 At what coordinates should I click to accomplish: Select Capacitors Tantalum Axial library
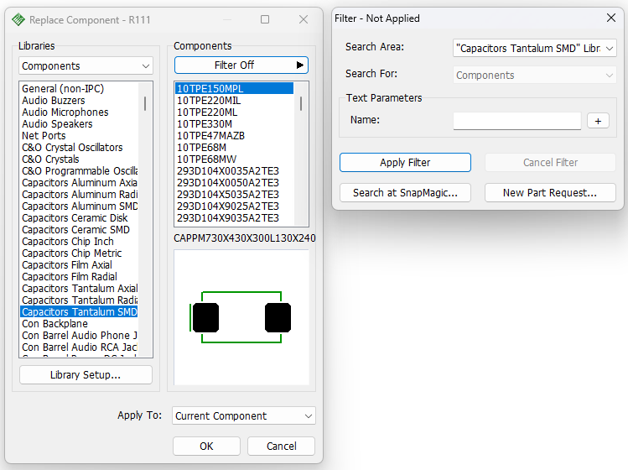click(80, 289)
